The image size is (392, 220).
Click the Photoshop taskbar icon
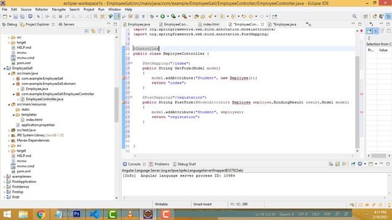point(77,214)
